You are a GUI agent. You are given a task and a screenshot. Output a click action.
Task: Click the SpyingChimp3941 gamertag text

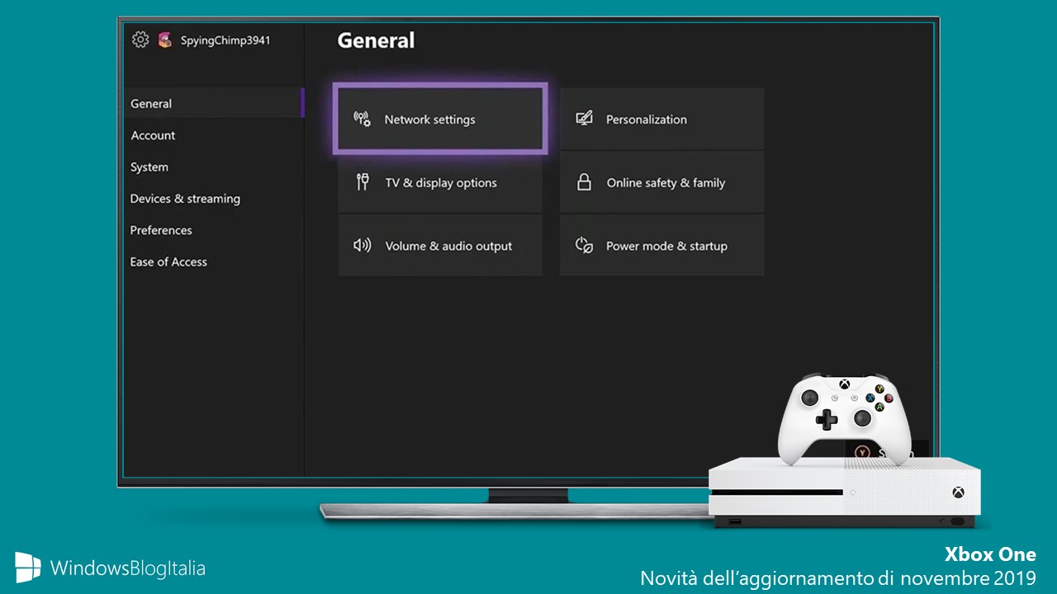(225, 40)
